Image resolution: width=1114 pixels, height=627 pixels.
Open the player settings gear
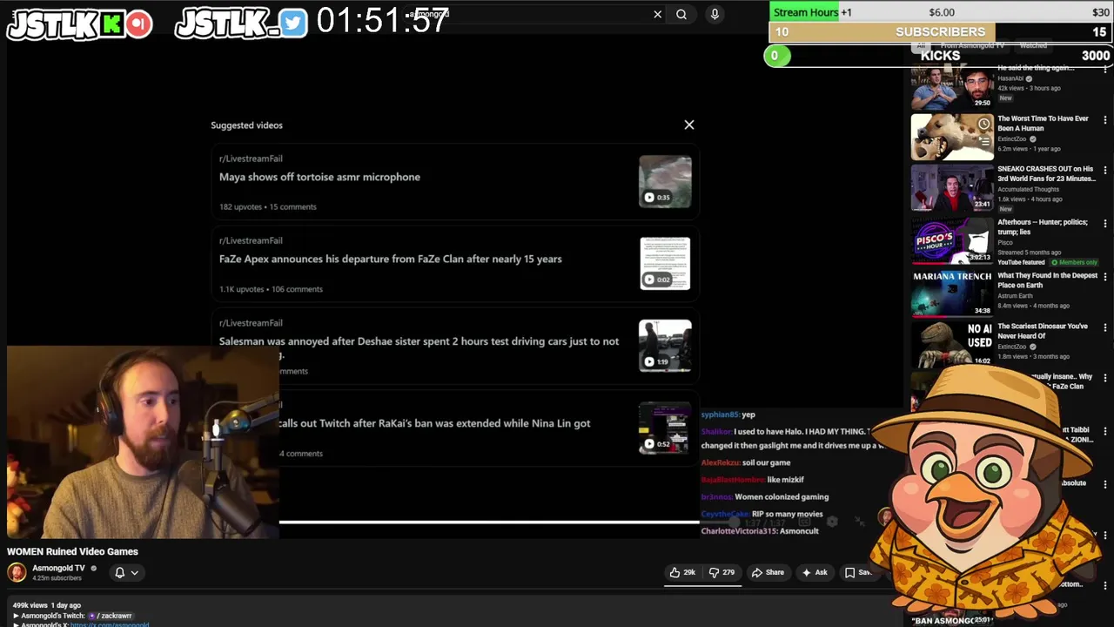click(x=832, y=522)
